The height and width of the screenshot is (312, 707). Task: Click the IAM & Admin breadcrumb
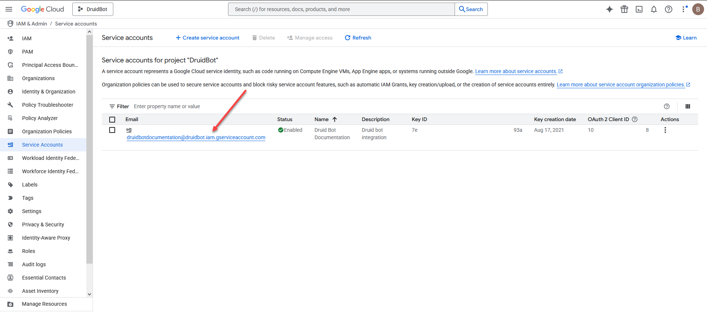[x=32, y=24]
